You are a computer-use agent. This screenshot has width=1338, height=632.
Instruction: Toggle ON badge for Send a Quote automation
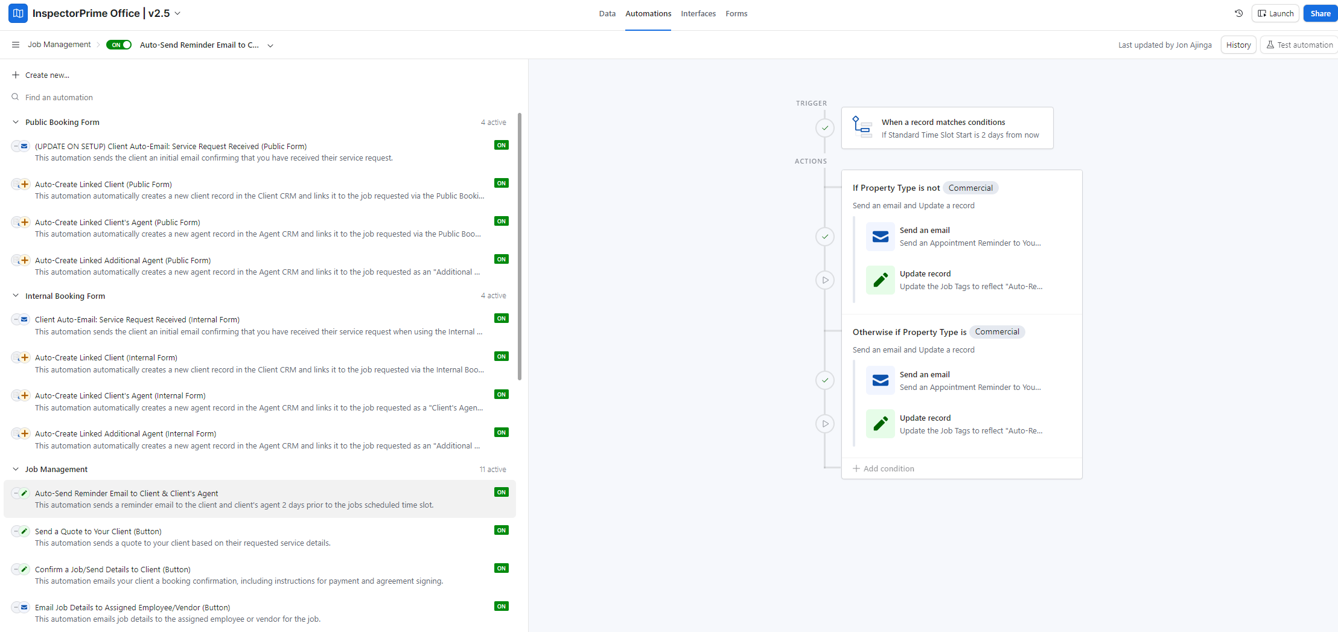point(501,531)
